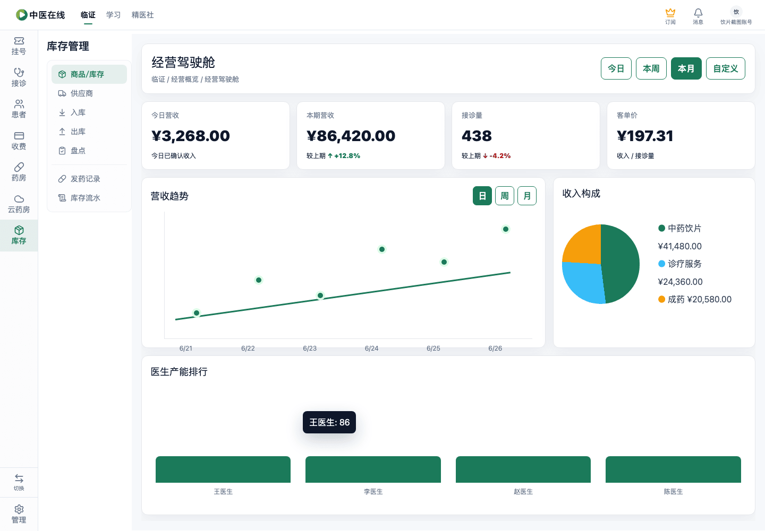Select the 今日 date range button
Image resolution: width=765 pixels, height=531 pixels.
pos(616,68)
